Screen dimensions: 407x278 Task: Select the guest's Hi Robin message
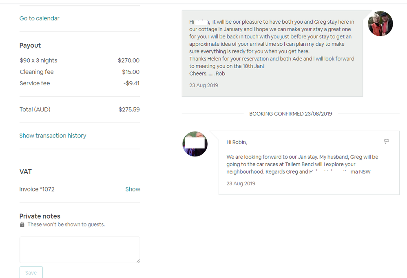point(309,162)
